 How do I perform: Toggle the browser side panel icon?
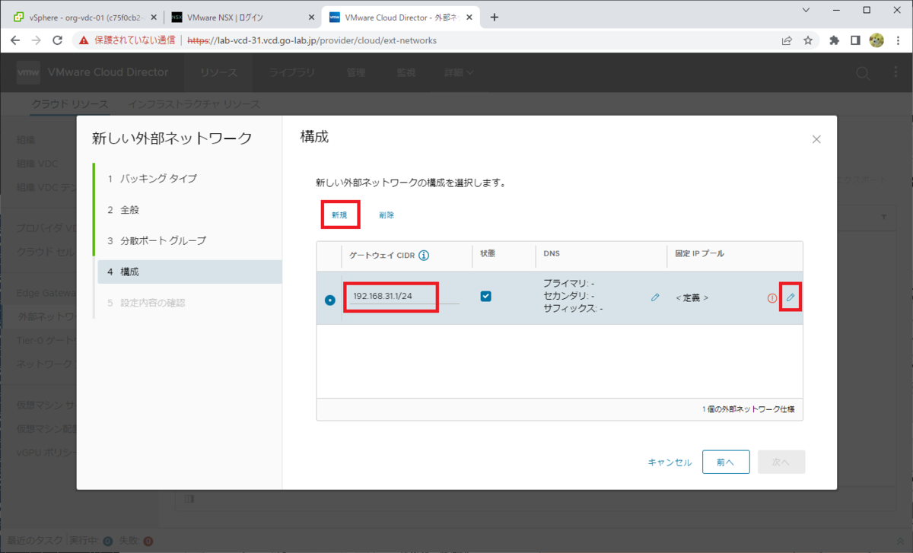click(855, 40)
